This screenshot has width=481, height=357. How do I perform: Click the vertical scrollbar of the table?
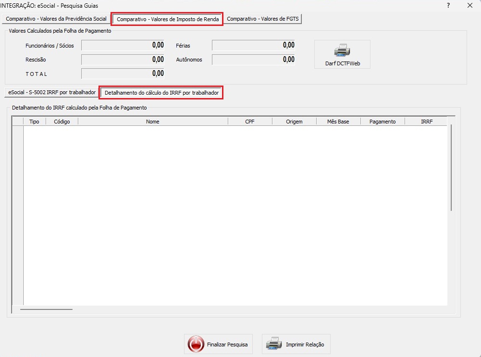click(451, 167)
